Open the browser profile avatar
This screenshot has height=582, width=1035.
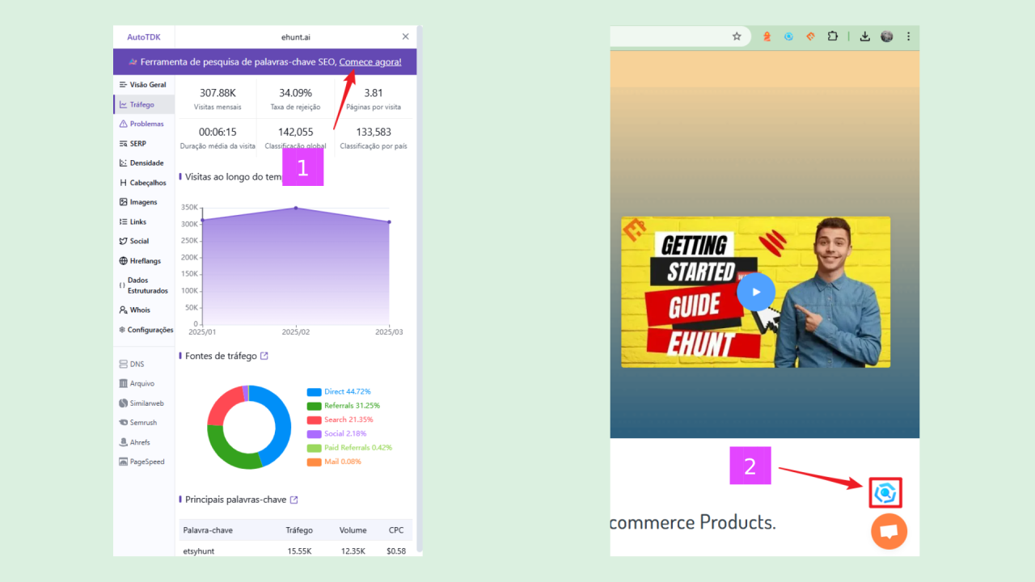[887, 36]
